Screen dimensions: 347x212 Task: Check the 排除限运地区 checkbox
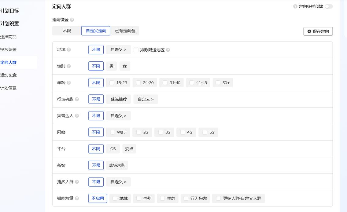point(136,50)
